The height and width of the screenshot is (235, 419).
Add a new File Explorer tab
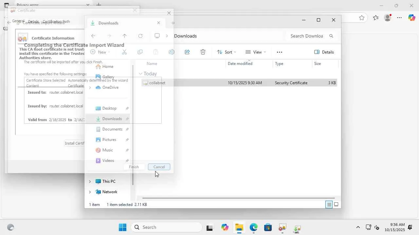173,23
